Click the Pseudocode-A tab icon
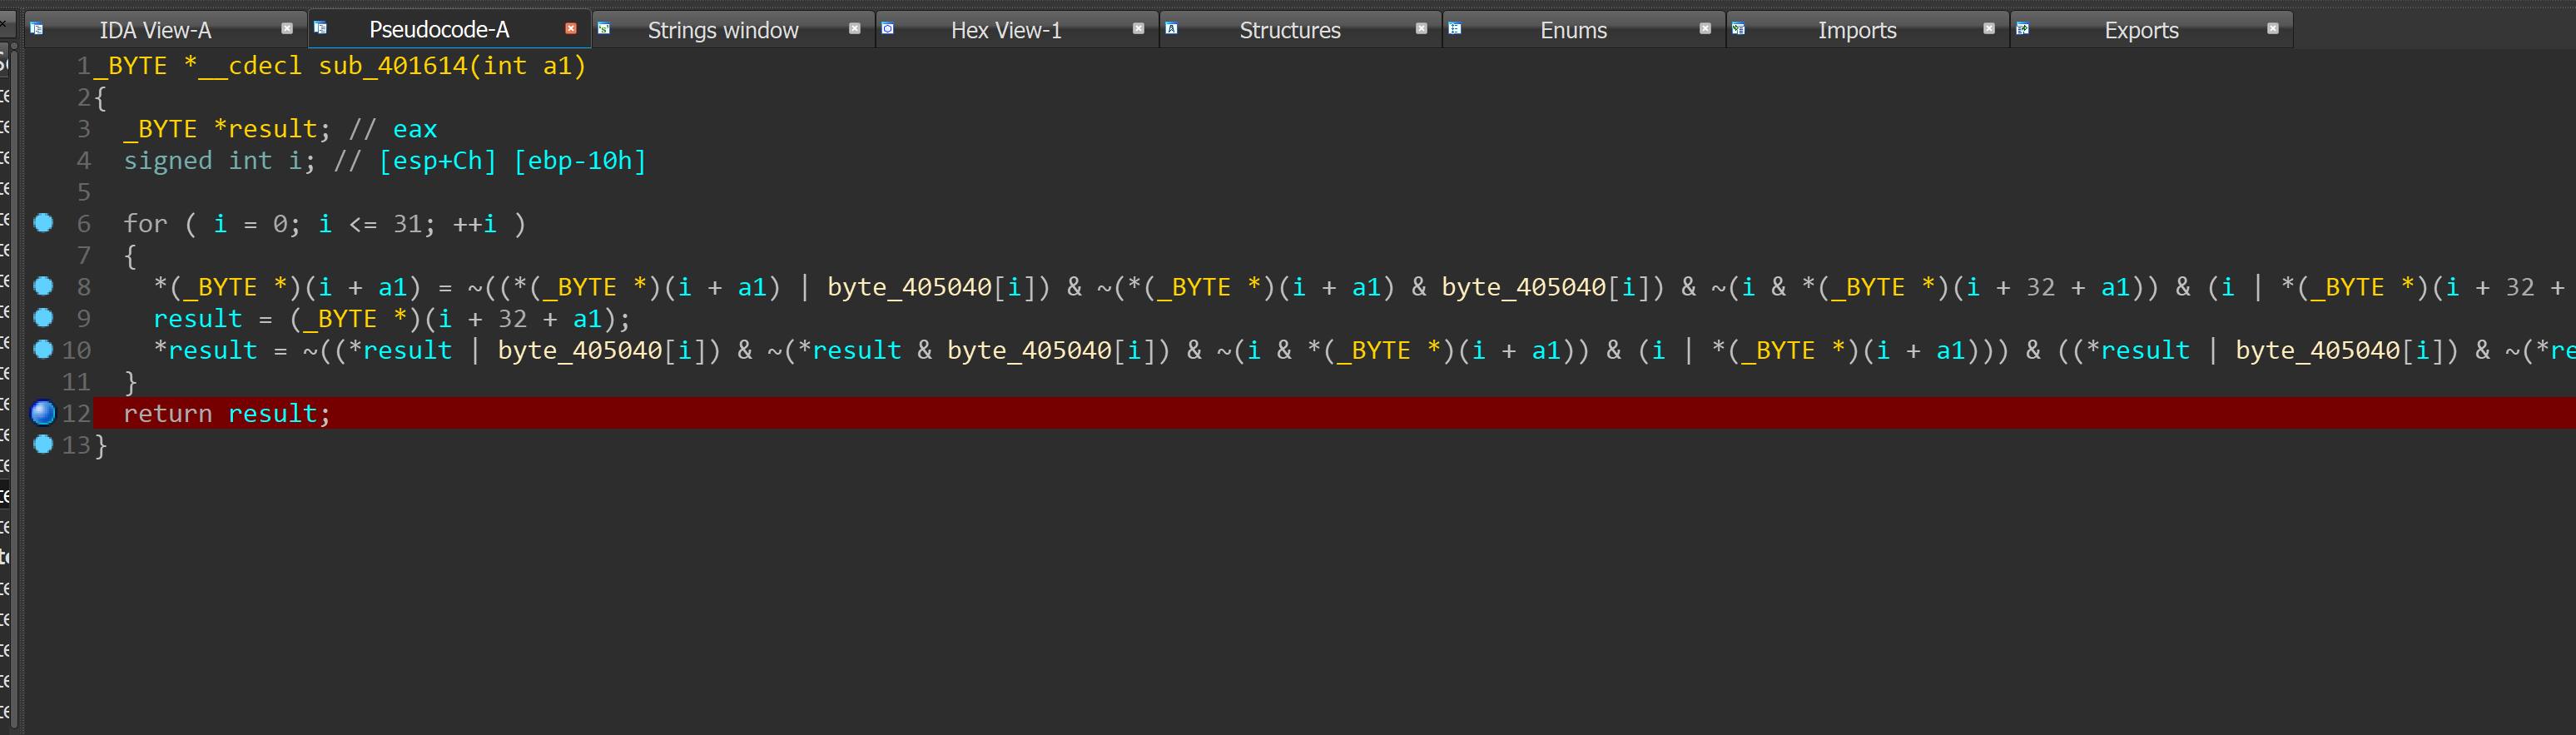 (x=320, y=29)
